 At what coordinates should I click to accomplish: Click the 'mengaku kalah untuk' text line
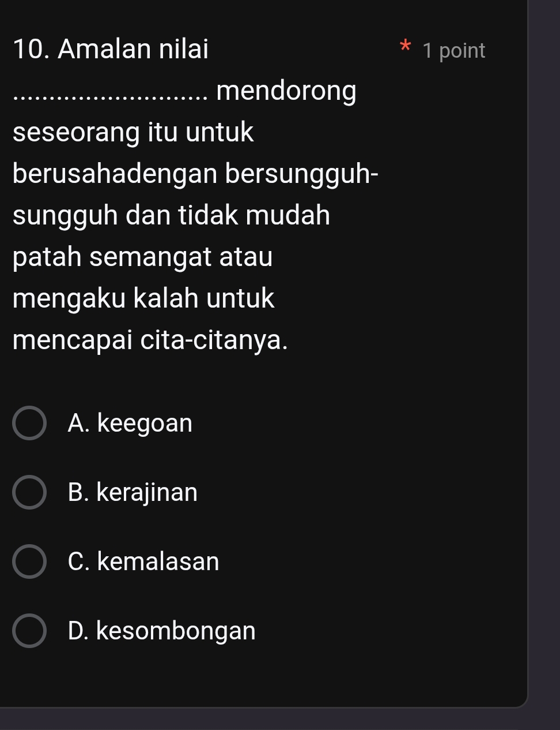click(144, 298)
